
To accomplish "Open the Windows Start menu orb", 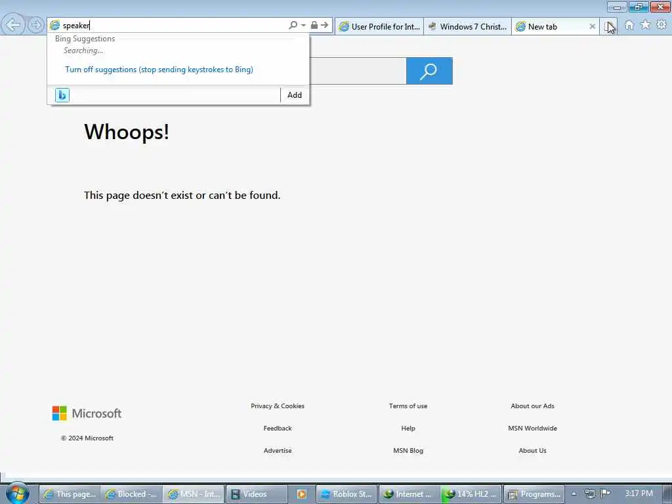I will (x=17, y=493).
